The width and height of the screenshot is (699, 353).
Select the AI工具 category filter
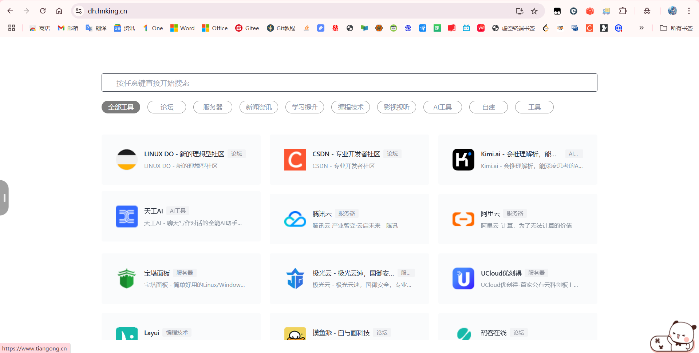click(x=443, y=107)
